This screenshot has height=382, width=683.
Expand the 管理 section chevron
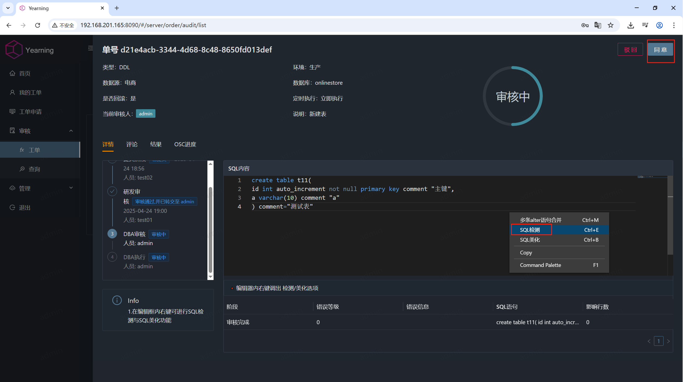[x=71, y=188]
